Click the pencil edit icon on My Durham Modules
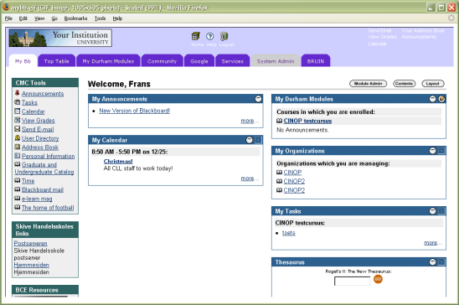 coord(441,99)
